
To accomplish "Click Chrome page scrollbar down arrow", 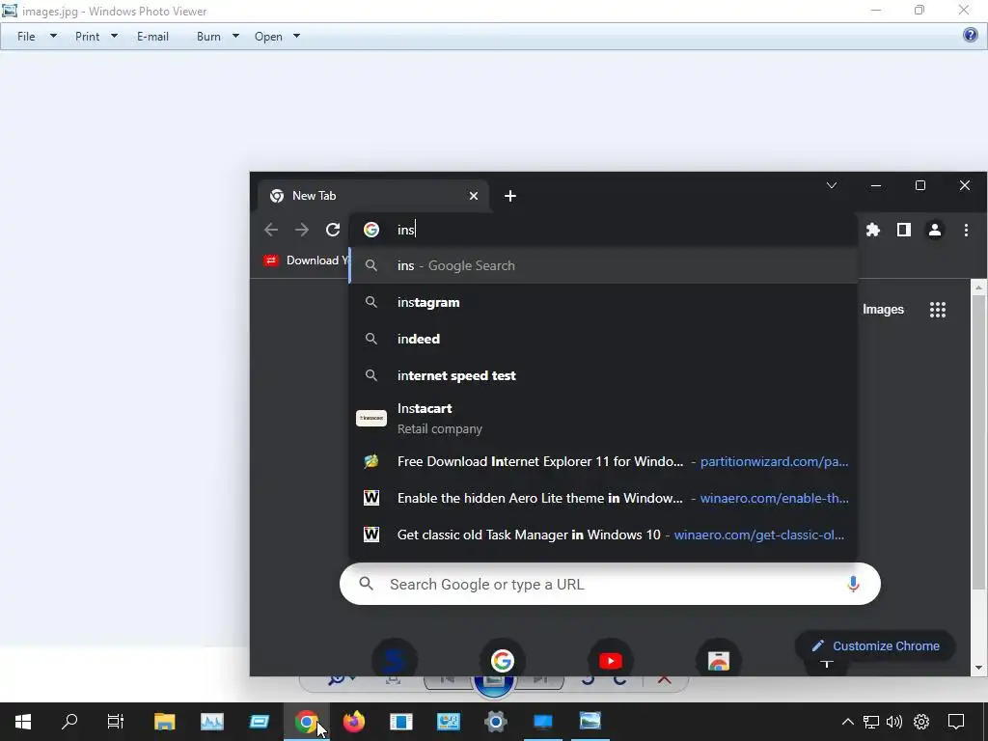I will (x=979, y=668).
